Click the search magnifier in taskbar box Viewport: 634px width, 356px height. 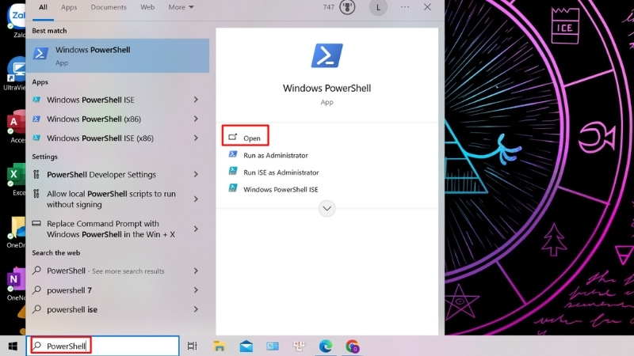37,346
